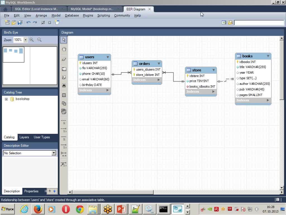
Task: Go to the home screen tab icon
Action: [5, 9]
